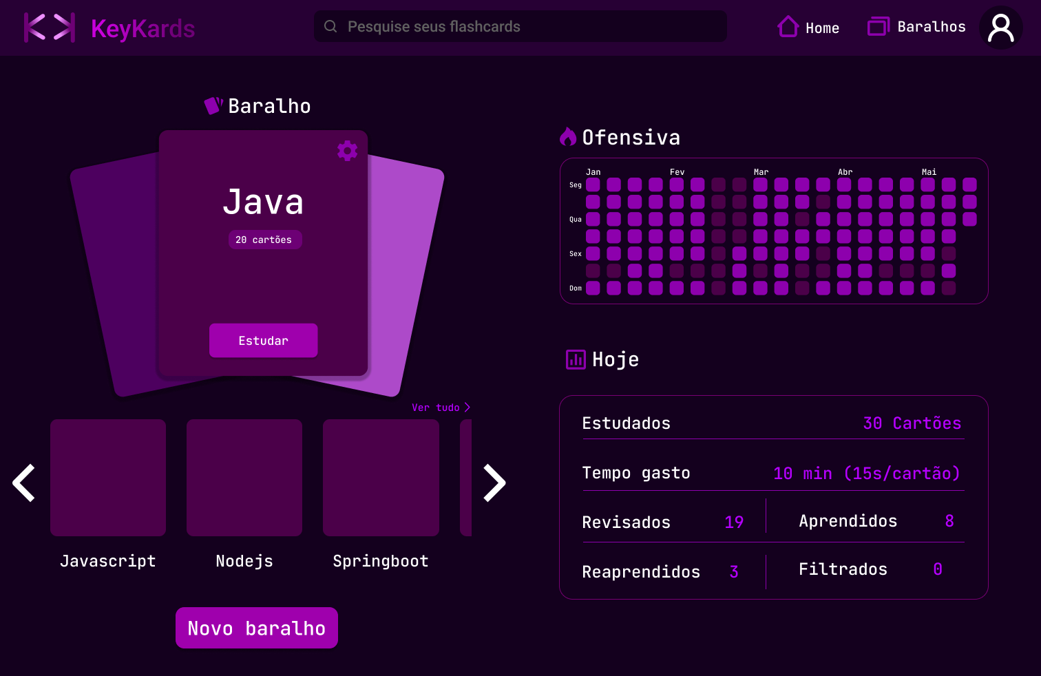1041x676 pixels.
Task: Click the Reaprendidos label
Action: 641,572
